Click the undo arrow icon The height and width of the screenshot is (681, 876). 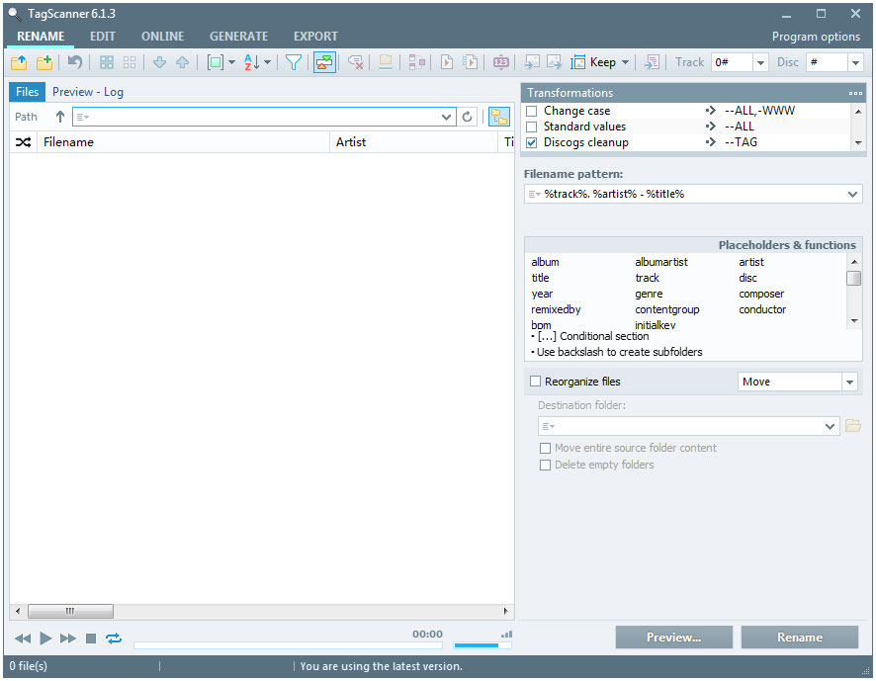pos(75,62)
